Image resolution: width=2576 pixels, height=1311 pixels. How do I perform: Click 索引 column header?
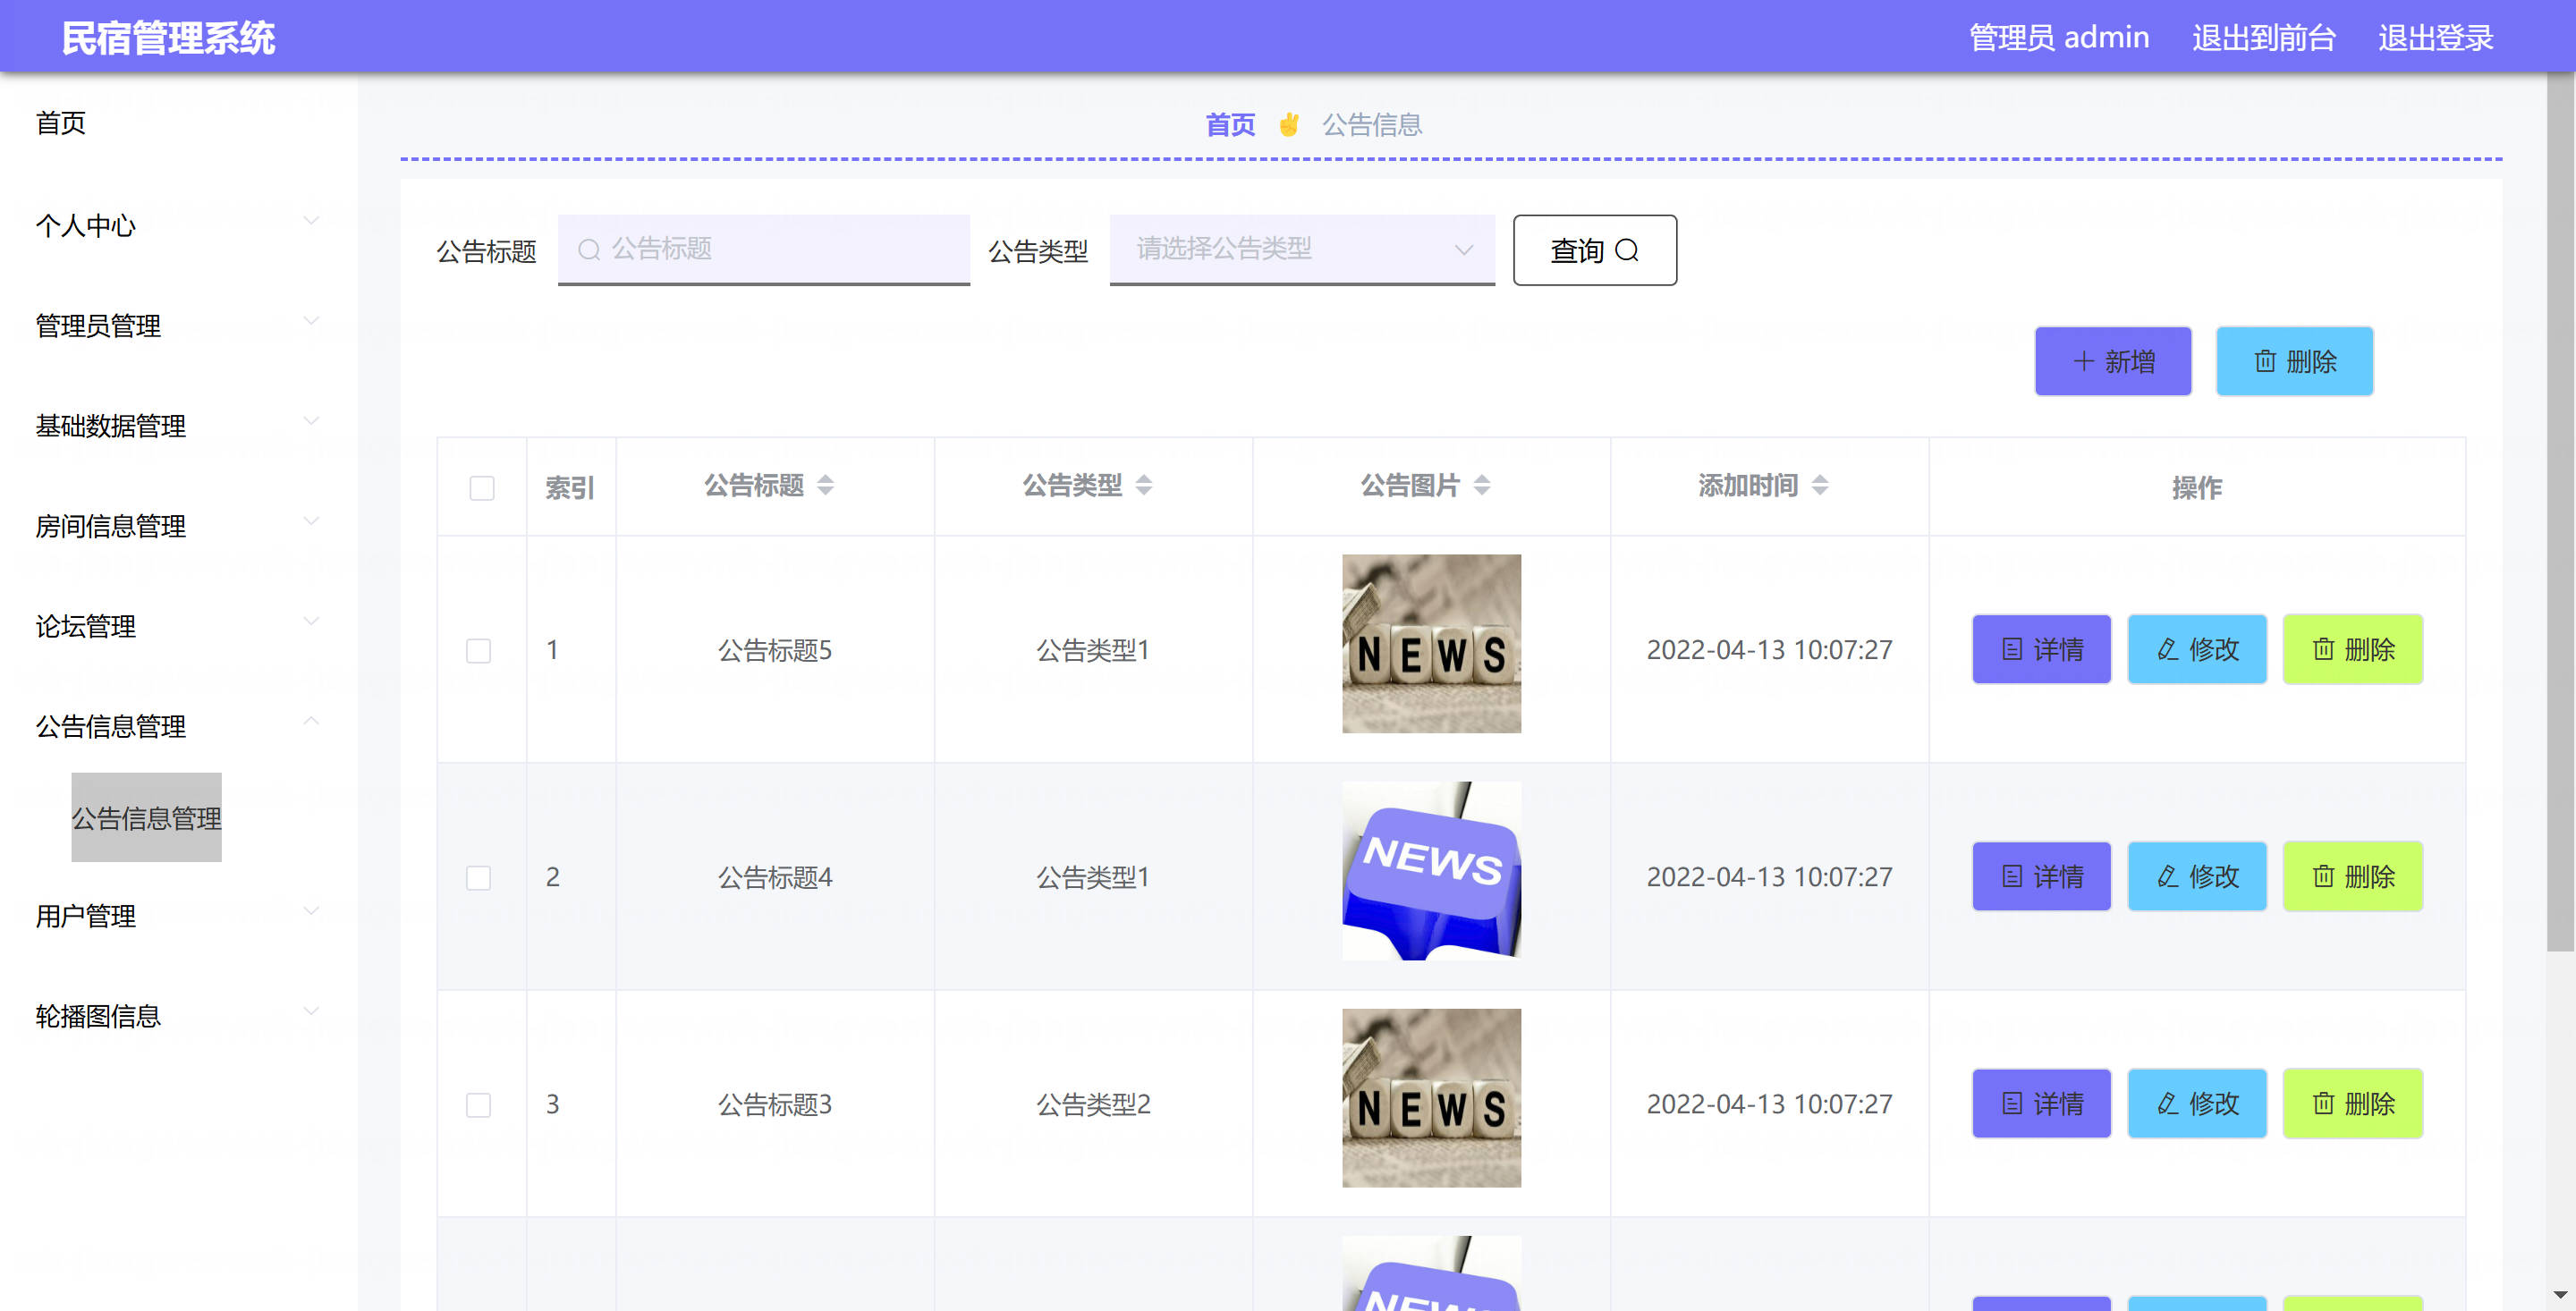point(570,488)
